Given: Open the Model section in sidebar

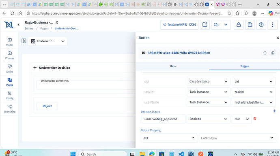Looking at the screenshot, I should [10, 42].
